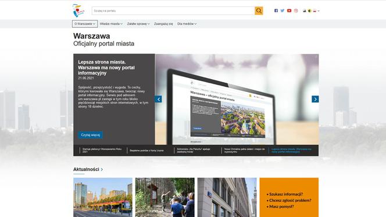This screenshot has height=217, width=386.
Task: Click the font size icon
Action: point(305,11)
